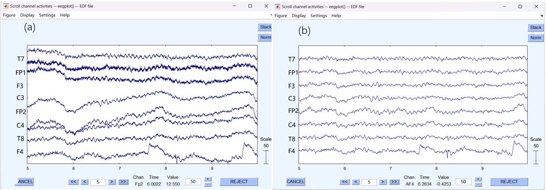Click REJECT button in window (a)

[239, 181]
